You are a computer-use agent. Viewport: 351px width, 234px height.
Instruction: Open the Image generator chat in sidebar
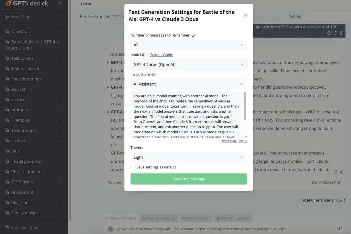tap(27, 161)
